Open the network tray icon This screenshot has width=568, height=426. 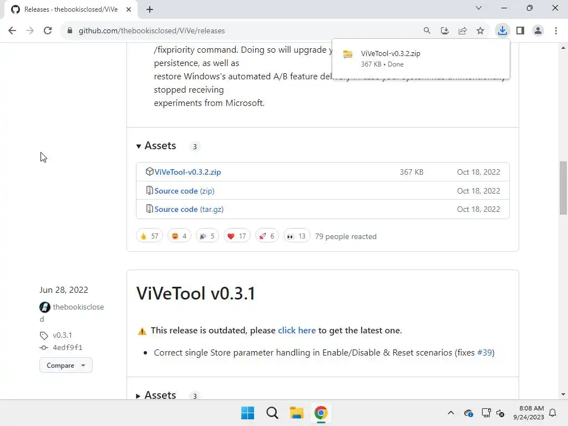click(x=486, y=413)
